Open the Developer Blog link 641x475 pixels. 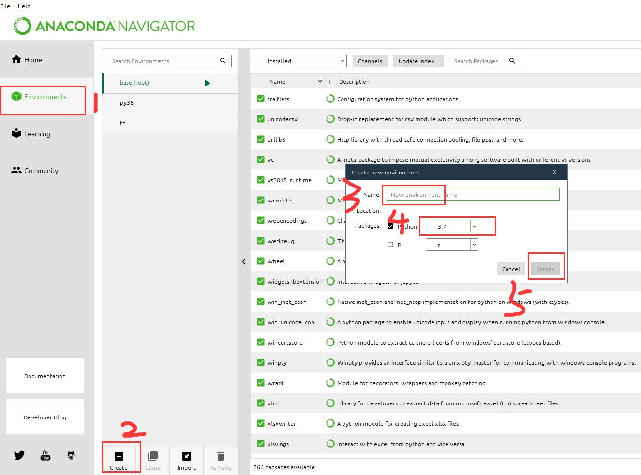coord(45,417)
